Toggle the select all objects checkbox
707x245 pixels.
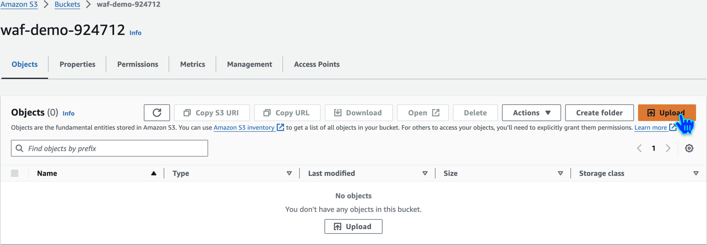click(x=15, y=173)
